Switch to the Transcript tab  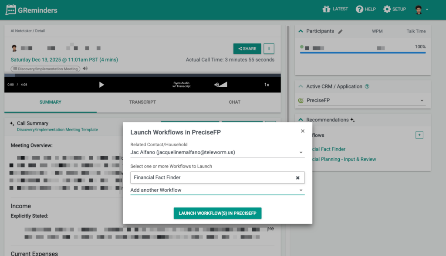click(x=142, y=102)
